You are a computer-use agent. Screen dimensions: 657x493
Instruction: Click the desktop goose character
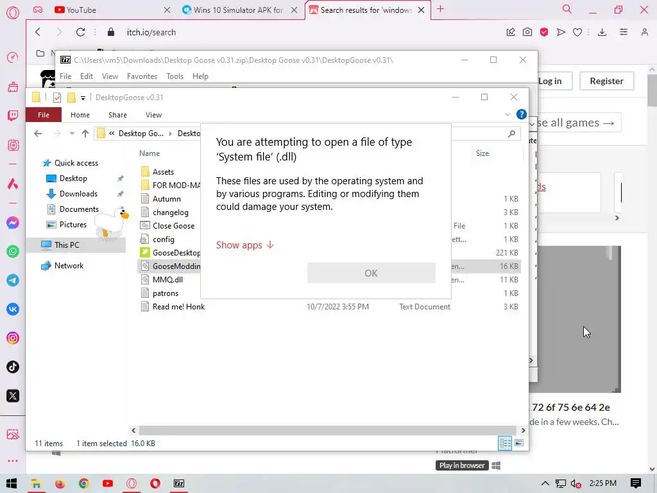pyautogui.click(x=112, y=223)
